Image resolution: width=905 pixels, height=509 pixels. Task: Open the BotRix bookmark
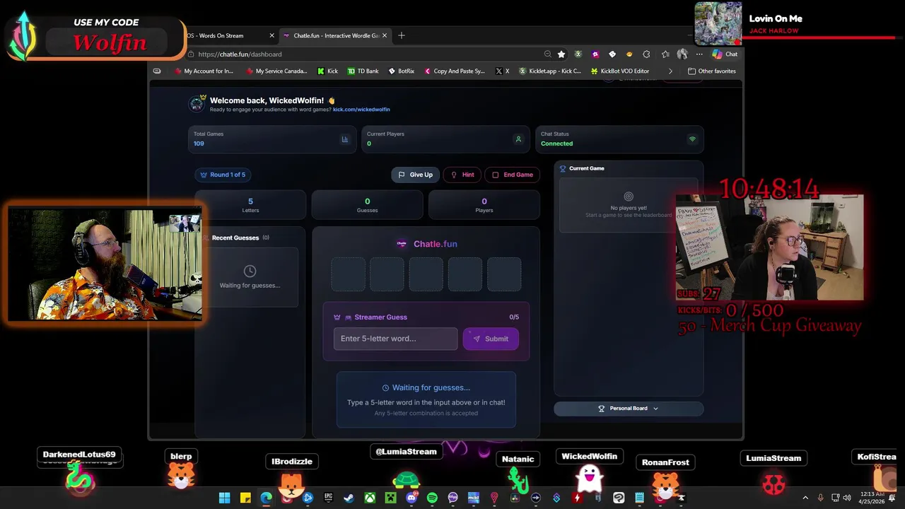tap(401, 71)
